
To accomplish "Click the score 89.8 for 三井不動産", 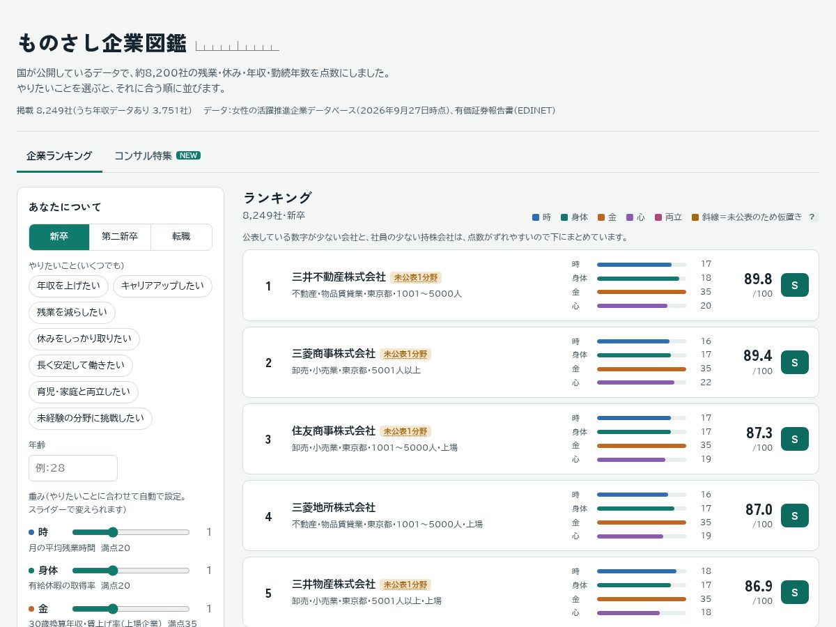I will (758, 279).
